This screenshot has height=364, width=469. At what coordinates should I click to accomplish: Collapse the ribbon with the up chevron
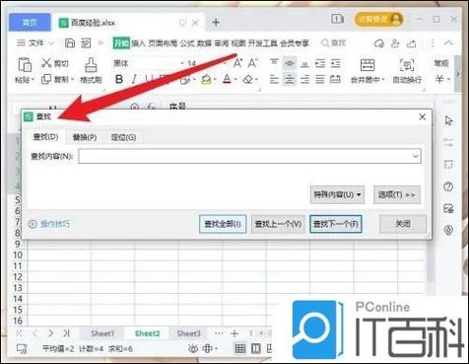pyautogui.click(x=448, y=42)
